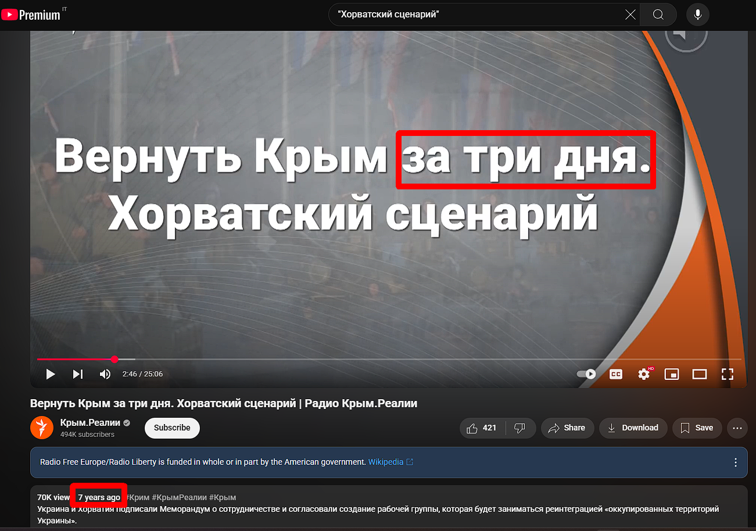Screen dimensions: 756x531
Task: Clear the search field text
Action: pos(630,15)
